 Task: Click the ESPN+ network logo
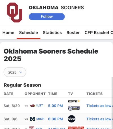point(74,101)
